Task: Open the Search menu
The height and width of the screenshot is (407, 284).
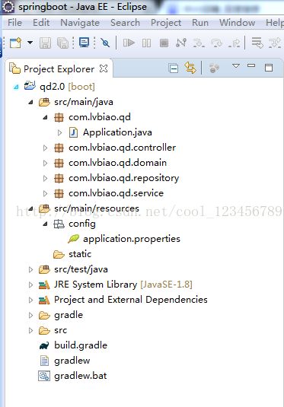Action: tap(125, 23)
